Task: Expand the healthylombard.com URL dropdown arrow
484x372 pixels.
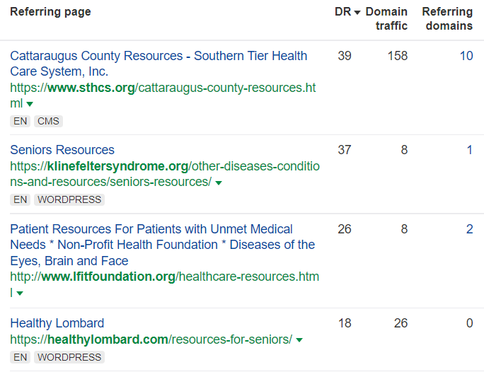Action: point(299,340)
